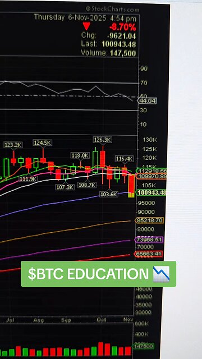Image resolution: width=202 pixels, height=359 pixels.
Task: Click the Aug month label on axis
Action: 39,320
